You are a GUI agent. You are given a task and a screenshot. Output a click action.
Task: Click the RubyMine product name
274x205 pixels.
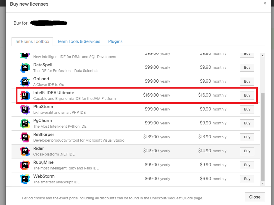[x=43, y=162]
